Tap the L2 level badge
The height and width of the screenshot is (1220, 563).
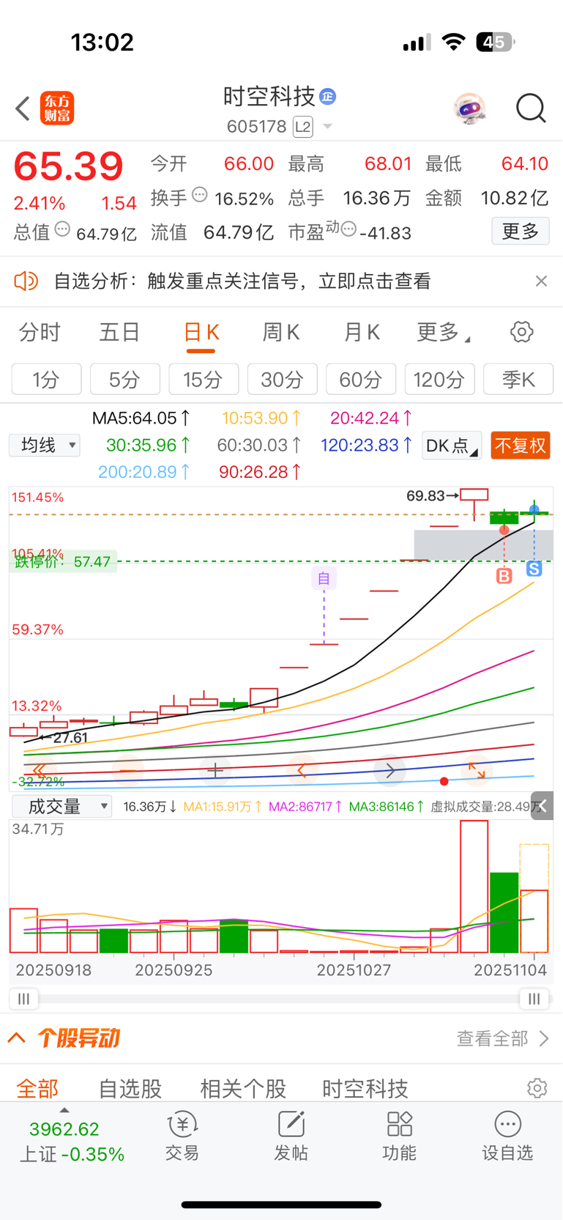pyautogui.click(x=302, y=127)
